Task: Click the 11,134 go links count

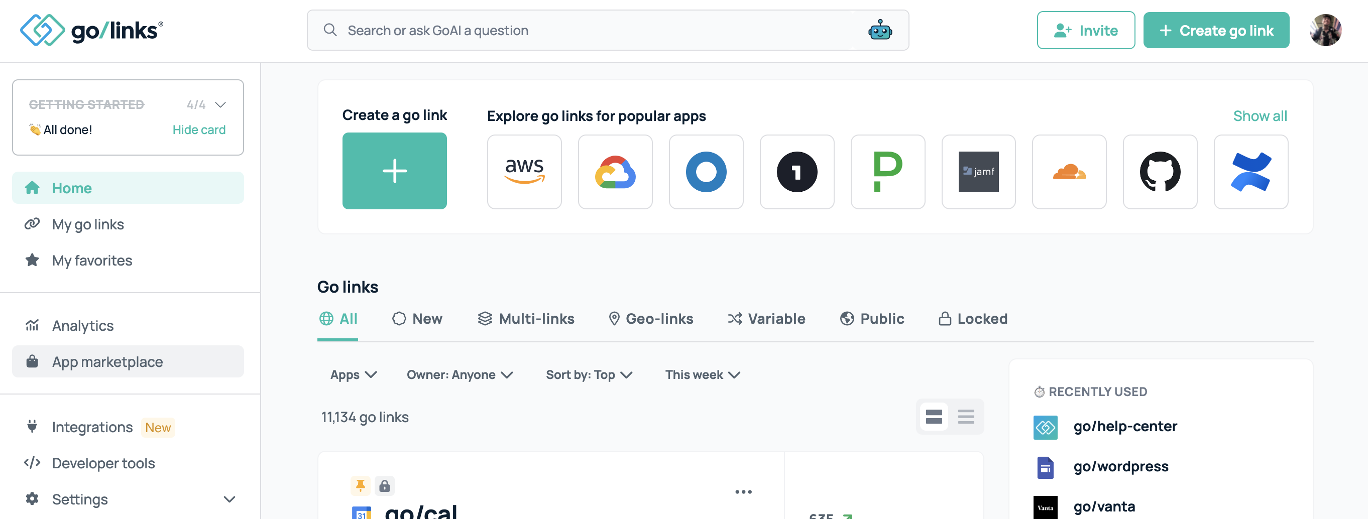Action: tap(364, 417)
